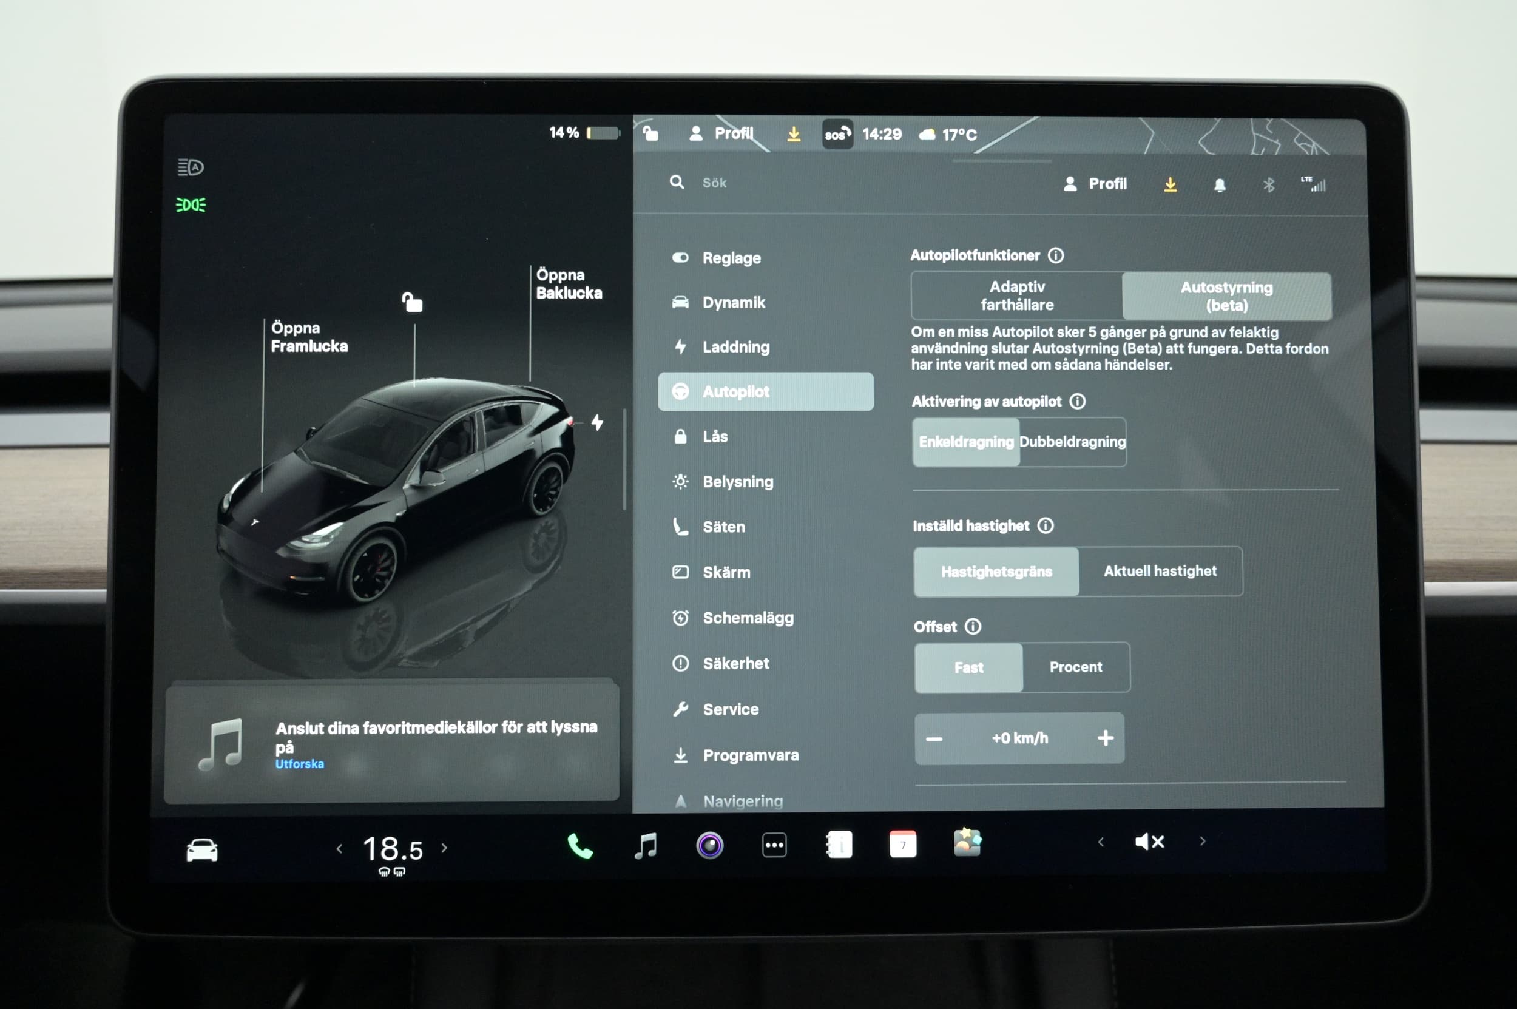Open the dashcam camera app
The width and height of the screenshot is (1517, 1009).
(x=709, y=846)
